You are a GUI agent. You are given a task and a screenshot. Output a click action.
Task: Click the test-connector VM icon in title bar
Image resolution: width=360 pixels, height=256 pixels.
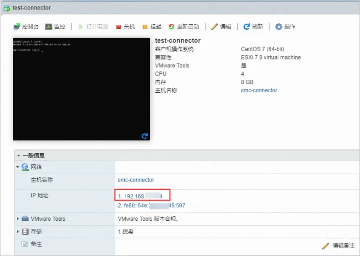tap(7, 8)
